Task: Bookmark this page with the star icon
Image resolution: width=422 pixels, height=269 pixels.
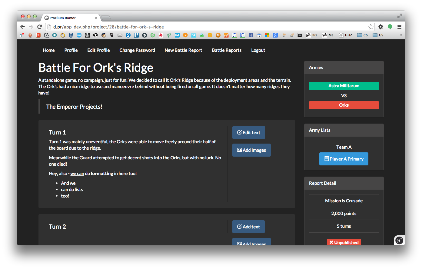Action: pos(370,27)
